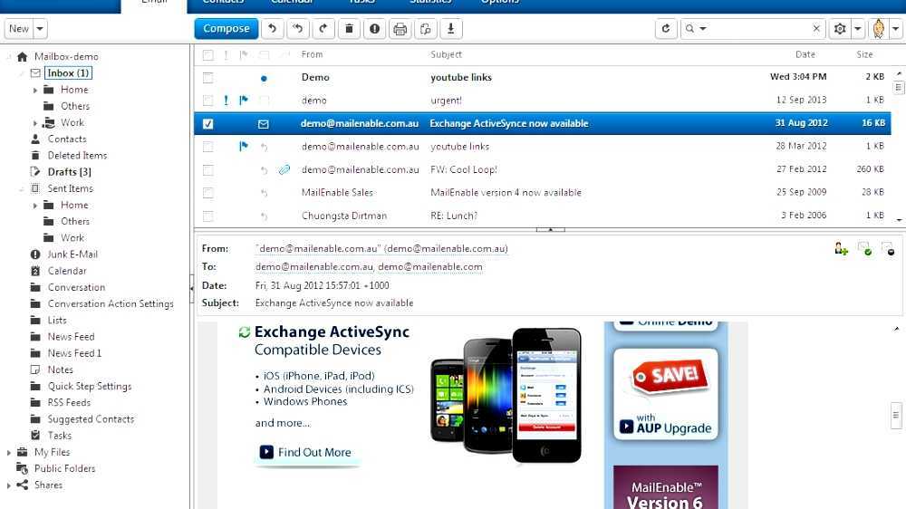Click the Mailbox-demo home icon
Image resolution: width=906 pixels, height=509 pixels.
tap(22, 57)
